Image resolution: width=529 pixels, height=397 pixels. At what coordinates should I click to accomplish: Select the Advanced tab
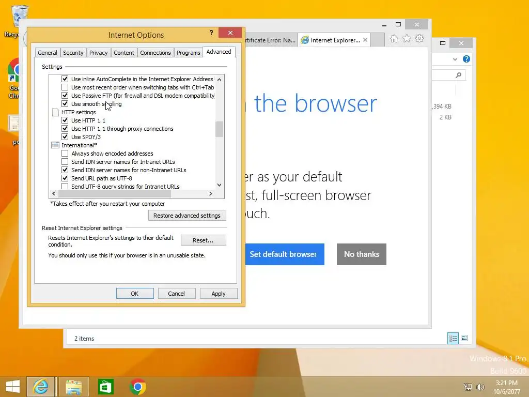click(x=219, y=52)
